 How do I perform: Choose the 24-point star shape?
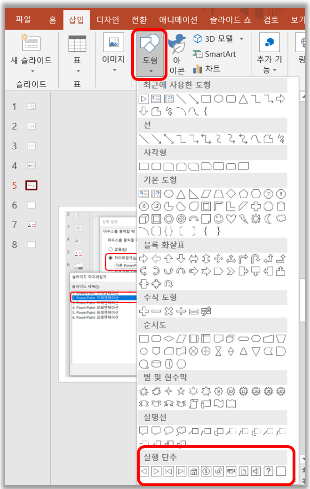(x=268, y=391)
